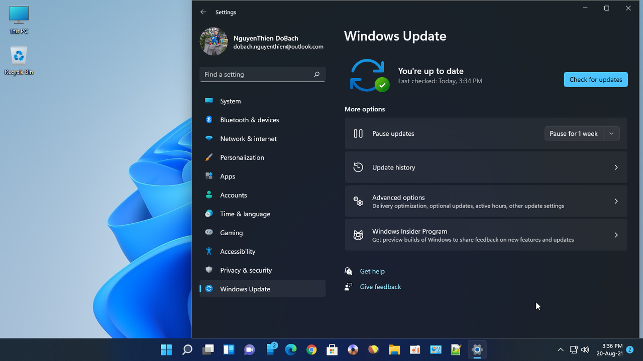Go back using the Settings back arrow
The height and width of the screenshot is (361, 643).
pyautogui.click(x=203, y=12)
